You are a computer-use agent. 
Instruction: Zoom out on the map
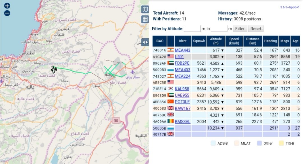pyautogui.click(x=7, y=13)
